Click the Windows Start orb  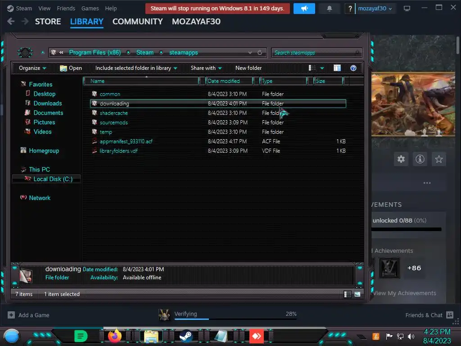(x=11, y=336)
